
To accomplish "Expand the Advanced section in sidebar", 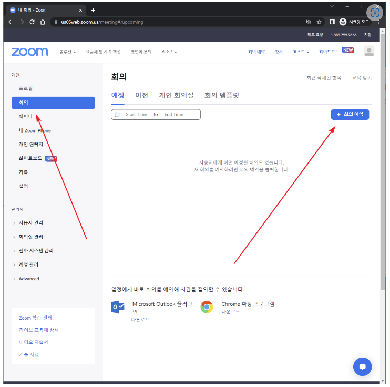I will pos(28,279).
